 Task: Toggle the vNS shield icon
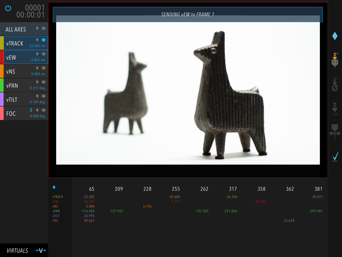[44, 68]
